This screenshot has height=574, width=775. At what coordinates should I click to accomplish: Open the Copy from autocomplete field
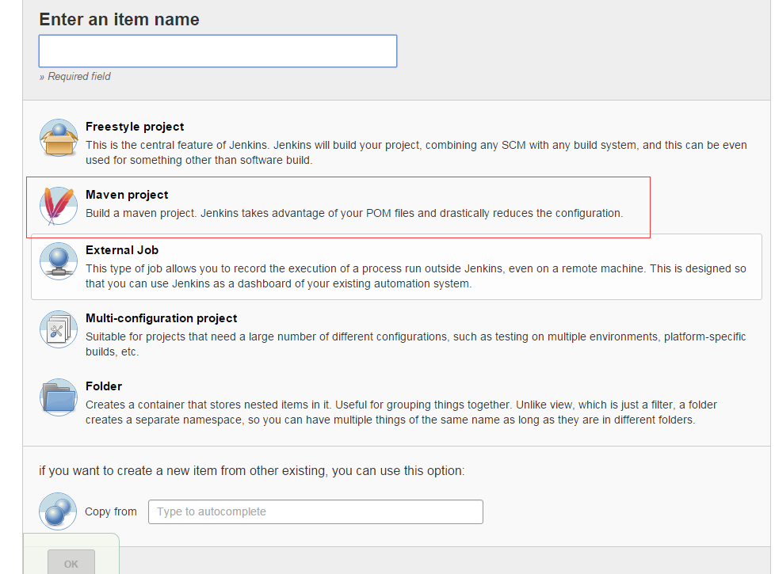coord(315,512)
